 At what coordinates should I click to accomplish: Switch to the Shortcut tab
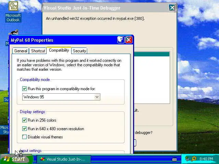coord(38,51)
